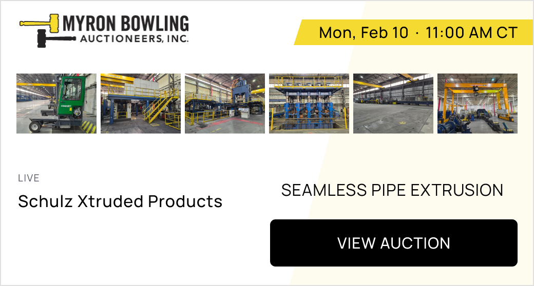Click the AUCTIONEERS, INC. logo subtitle
Image resolution: width=534 pixels, height=286 pixels.
pyautogui.click(x=133, y=39)
